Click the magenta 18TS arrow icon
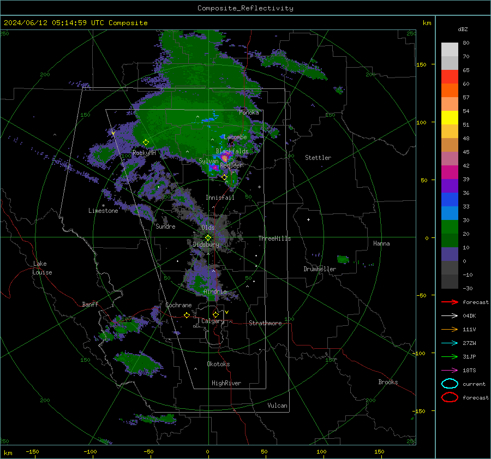Screen dimensions: 491x459 [x=450, y=371]
